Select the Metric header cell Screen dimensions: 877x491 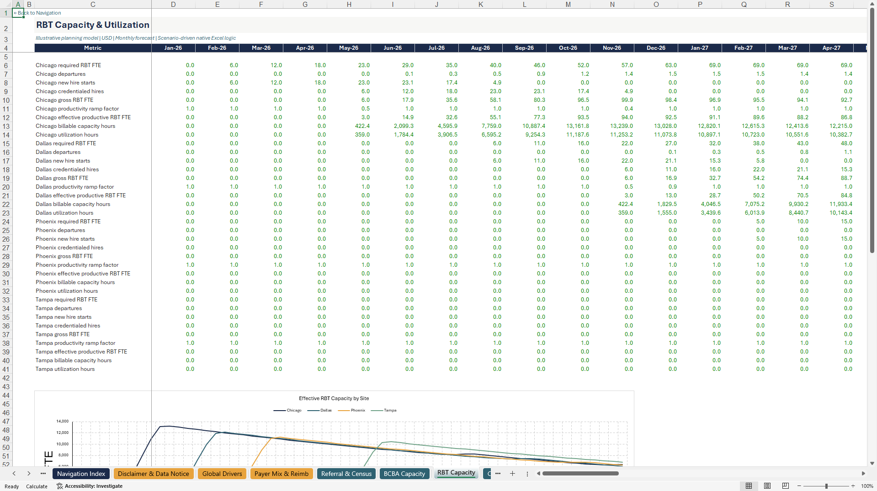93,48
